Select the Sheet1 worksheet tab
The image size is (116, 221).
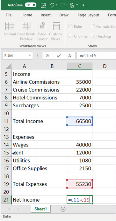tap(41, 209)
